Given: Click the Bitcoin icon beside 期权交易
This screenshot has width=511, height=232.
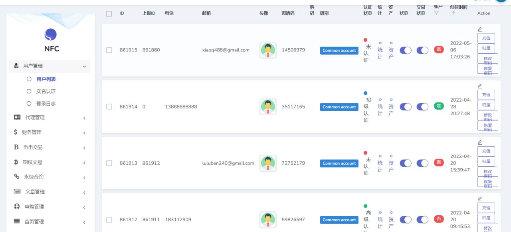Looking at the screenshot, I should tap(16, 162).
